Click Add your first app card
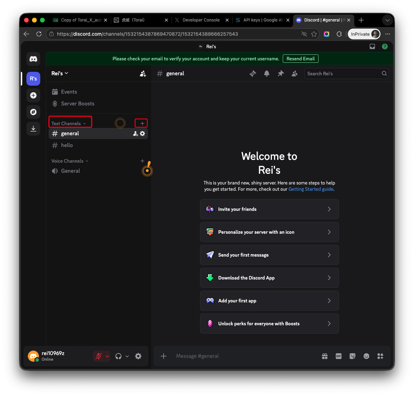 tap(269, 301)
